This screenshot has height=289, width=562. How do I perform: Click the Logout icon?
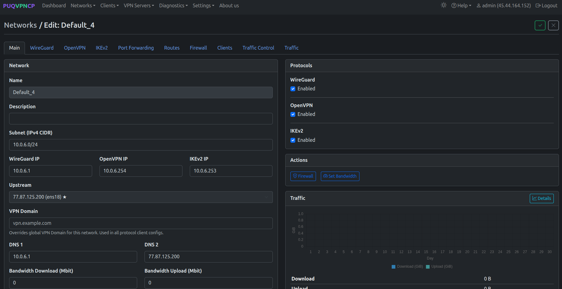coord(538,5)
